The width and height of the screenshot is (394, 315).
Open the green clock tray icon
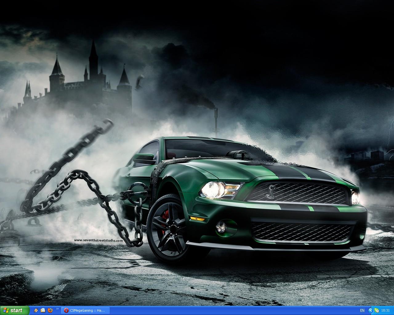376,311
